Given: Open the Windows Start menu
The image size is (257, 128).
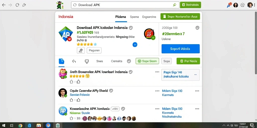Looking at the screenshot, I should [x=4, y=125].
